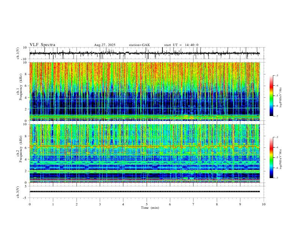Select the date text "Aug.27, 2025"
297x229 pixels.
coord(105,45)
